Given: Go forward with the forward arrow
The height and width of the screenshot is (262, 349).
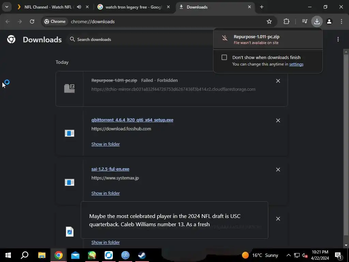Looking at the screenshot, I should click(20, 21).
